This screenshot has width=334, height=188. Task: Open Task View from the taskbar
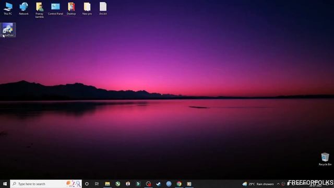tap(97, 184)
